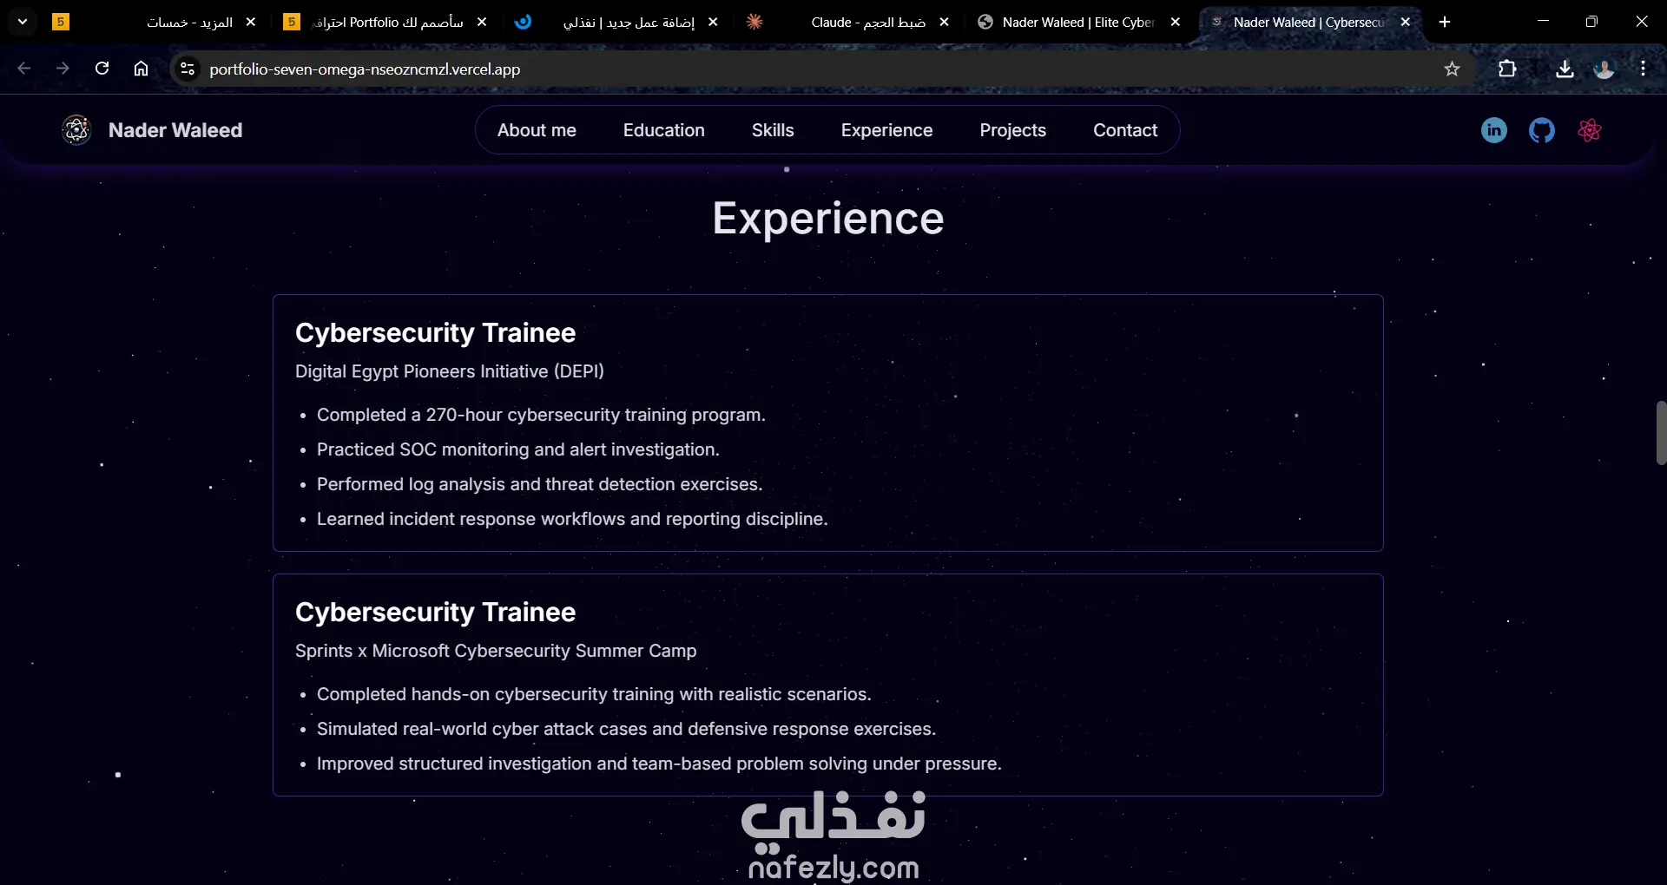Viewport: 1667px width, 885px height.
Task: Click 'Sprints x Microsoft Cybersecurity Summer Camp' text
Action: [496, 651]
